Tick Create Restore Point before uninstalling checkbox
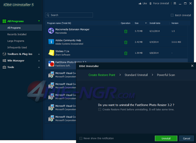 click(100, 110)
